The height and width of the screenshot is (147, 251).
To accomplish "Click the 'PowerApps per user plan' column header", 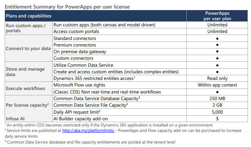I will pyautogui.click(x=217, y=16).
